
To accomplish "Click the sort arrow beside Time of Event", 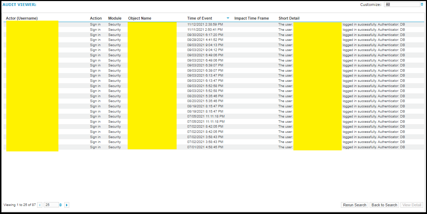I will (228, 18).
